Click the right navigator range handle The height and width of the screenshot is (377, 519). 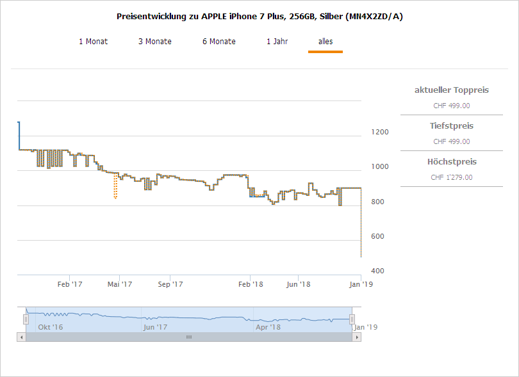pos(352,319)
